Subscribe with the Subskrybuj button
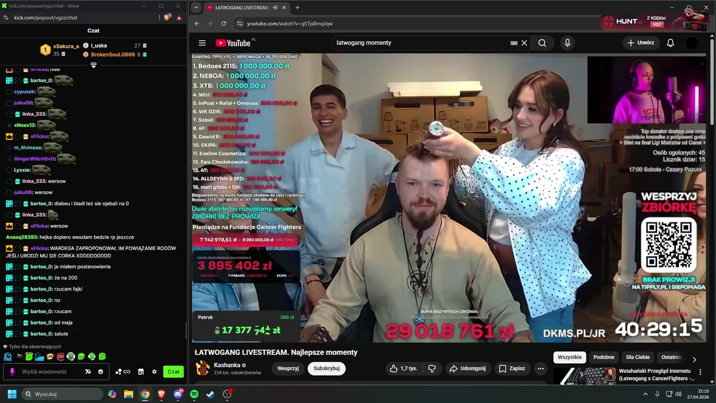Screen dimensions: 716x403 [327, 368]
